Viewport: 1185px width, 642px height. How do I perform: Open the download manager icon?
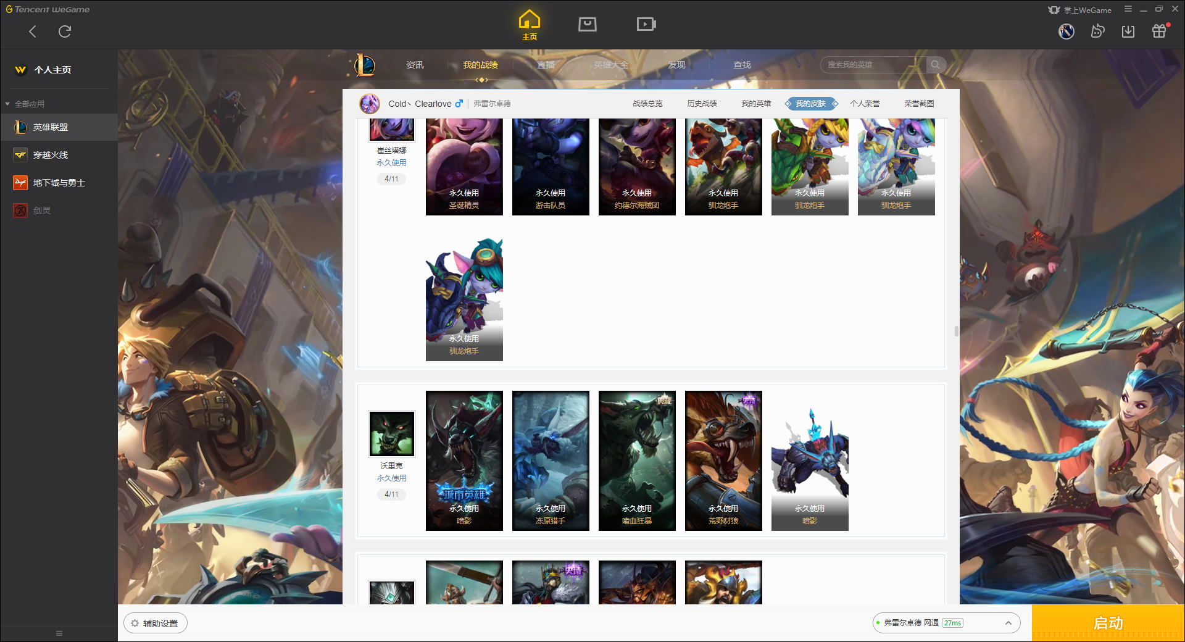click(1128, 31)
